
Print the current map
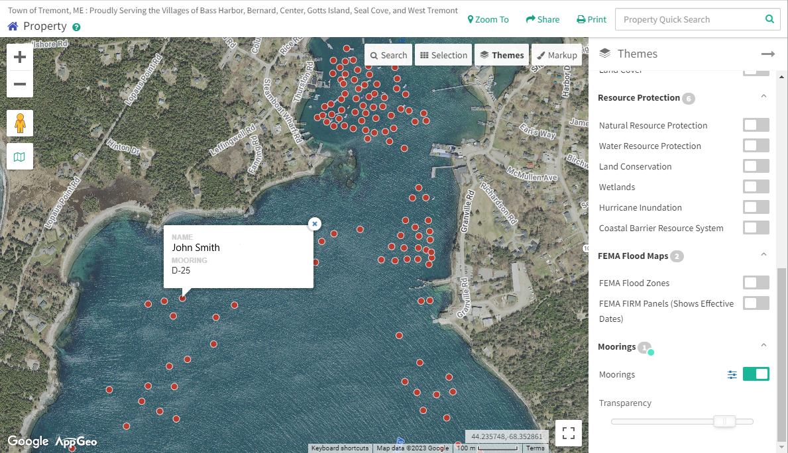pos(591,20)
